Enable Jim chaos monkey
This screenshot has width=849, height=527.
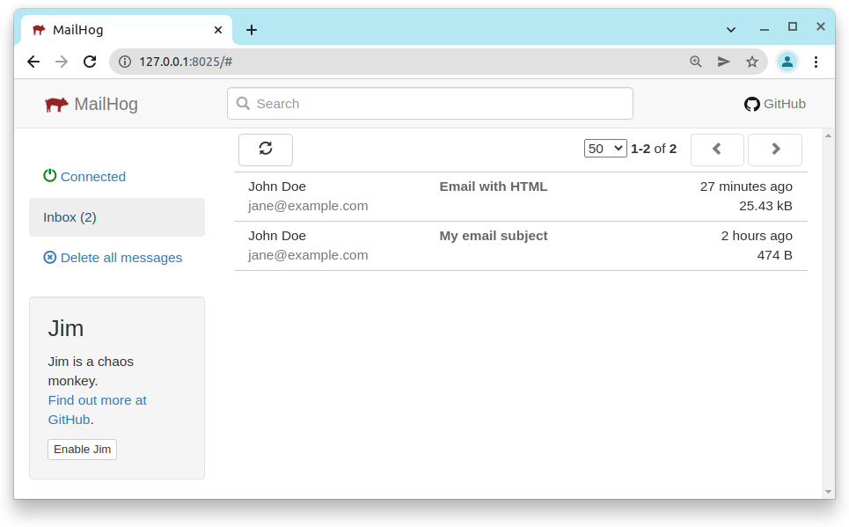tap(82, 450)
